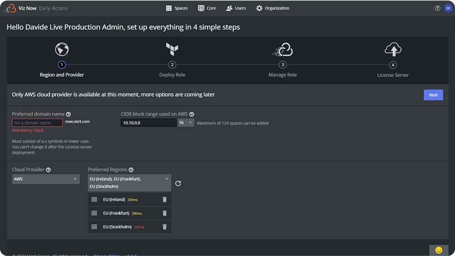Click the 290ms latency value
455x256 pixels.
point(137,213)
